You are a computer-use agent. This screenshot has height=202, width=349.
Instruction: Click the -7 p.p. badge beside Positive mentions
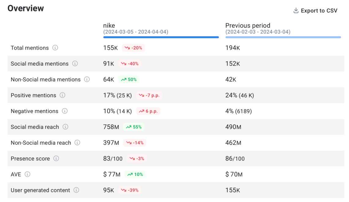(x=148, y=95)
